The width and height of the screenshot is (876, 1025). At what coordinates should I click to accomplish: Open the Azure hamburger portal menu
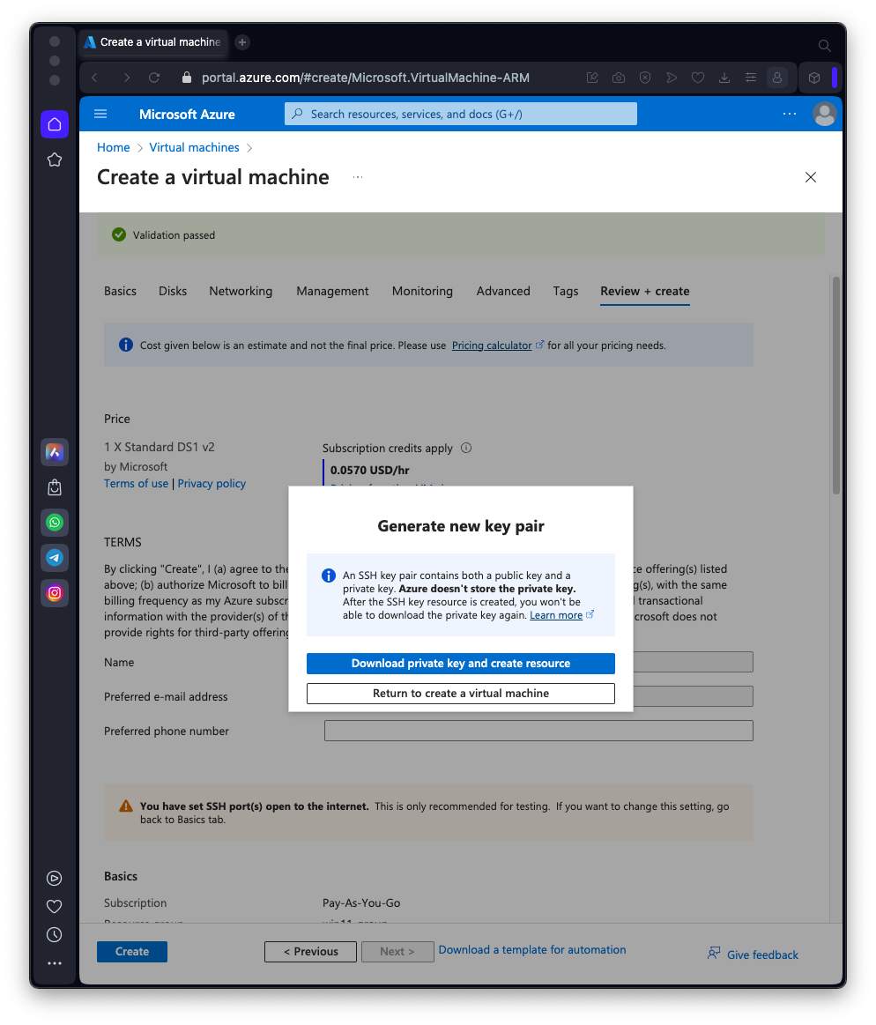[x=100, y=114]
